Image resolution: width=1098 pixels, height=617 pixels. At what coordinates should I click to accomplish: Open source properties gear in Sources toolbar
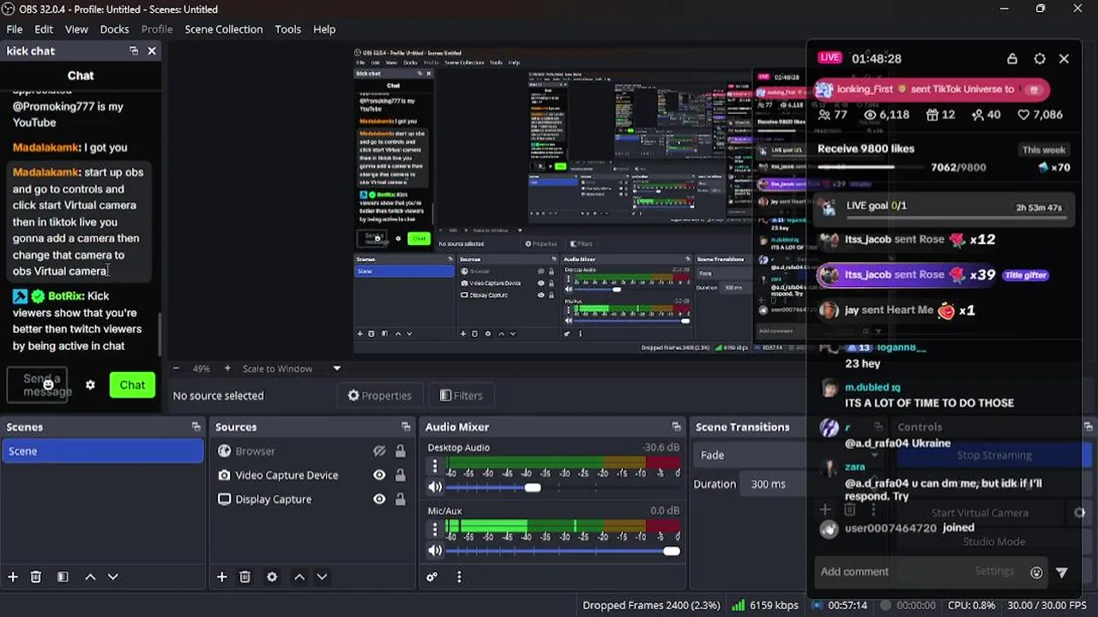(272, 577)
